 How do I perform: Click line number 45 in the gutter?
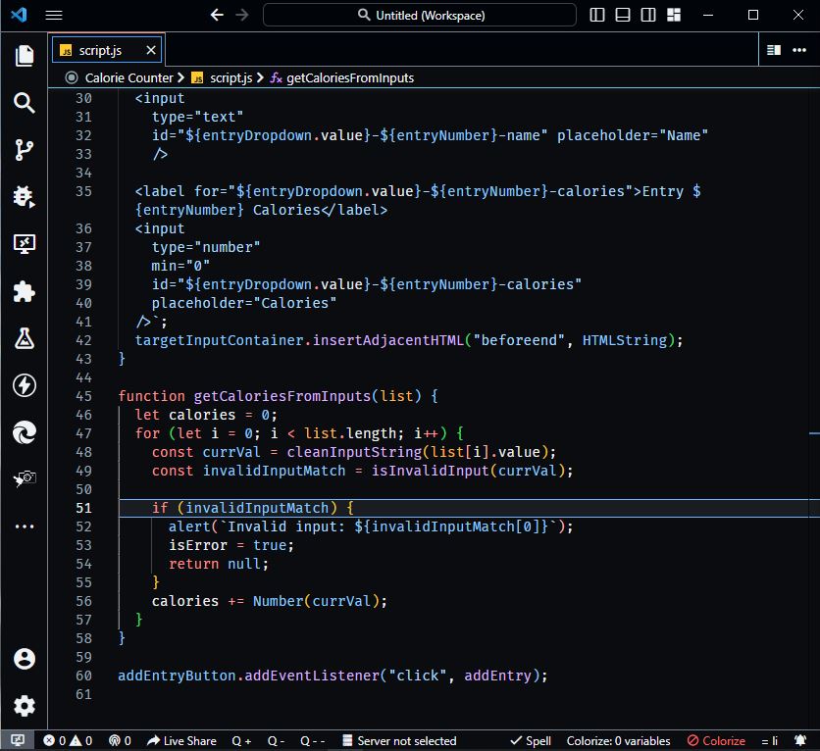pyautogui.click(x=83, y=396)
